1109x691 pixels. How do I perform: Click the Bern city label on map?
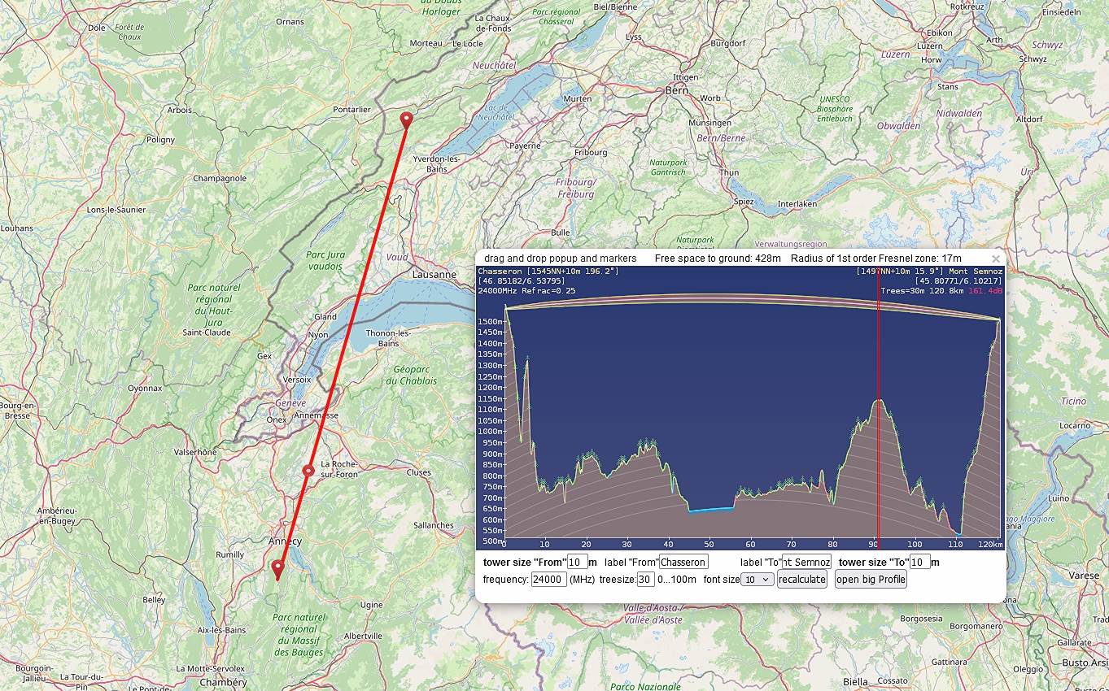point(676,91)
